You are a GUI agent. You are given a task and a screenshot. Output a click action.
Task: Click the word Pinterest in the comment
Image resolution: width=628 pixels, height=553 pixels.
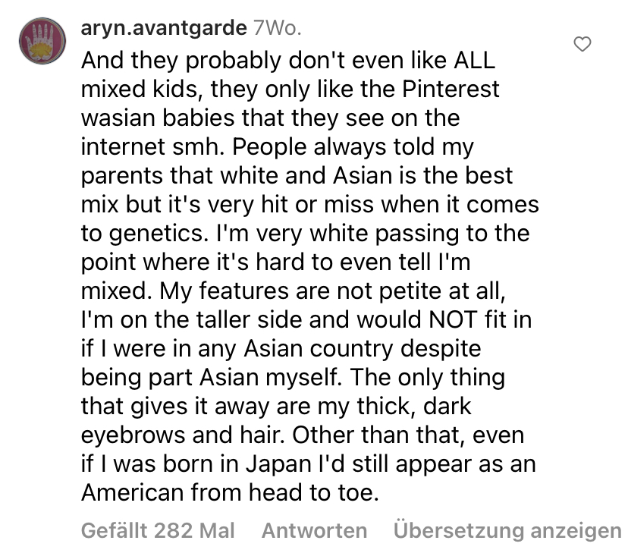451,89
